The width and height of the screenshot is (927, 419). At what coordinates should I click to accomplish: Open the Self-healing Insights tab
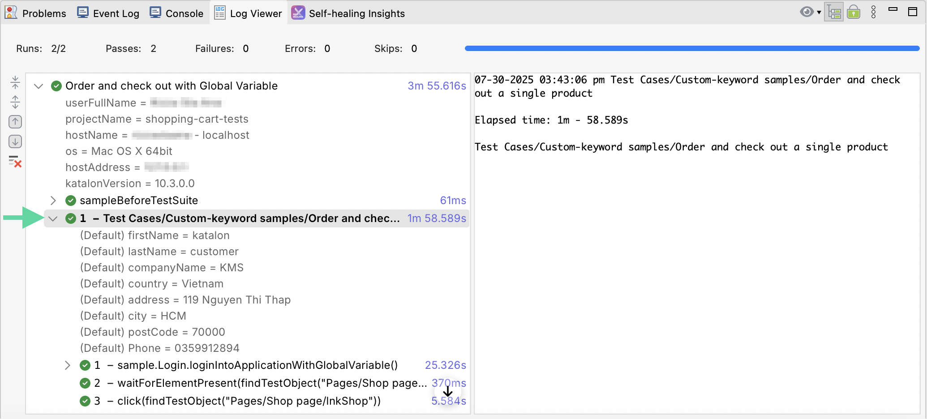tap(348, 13)
